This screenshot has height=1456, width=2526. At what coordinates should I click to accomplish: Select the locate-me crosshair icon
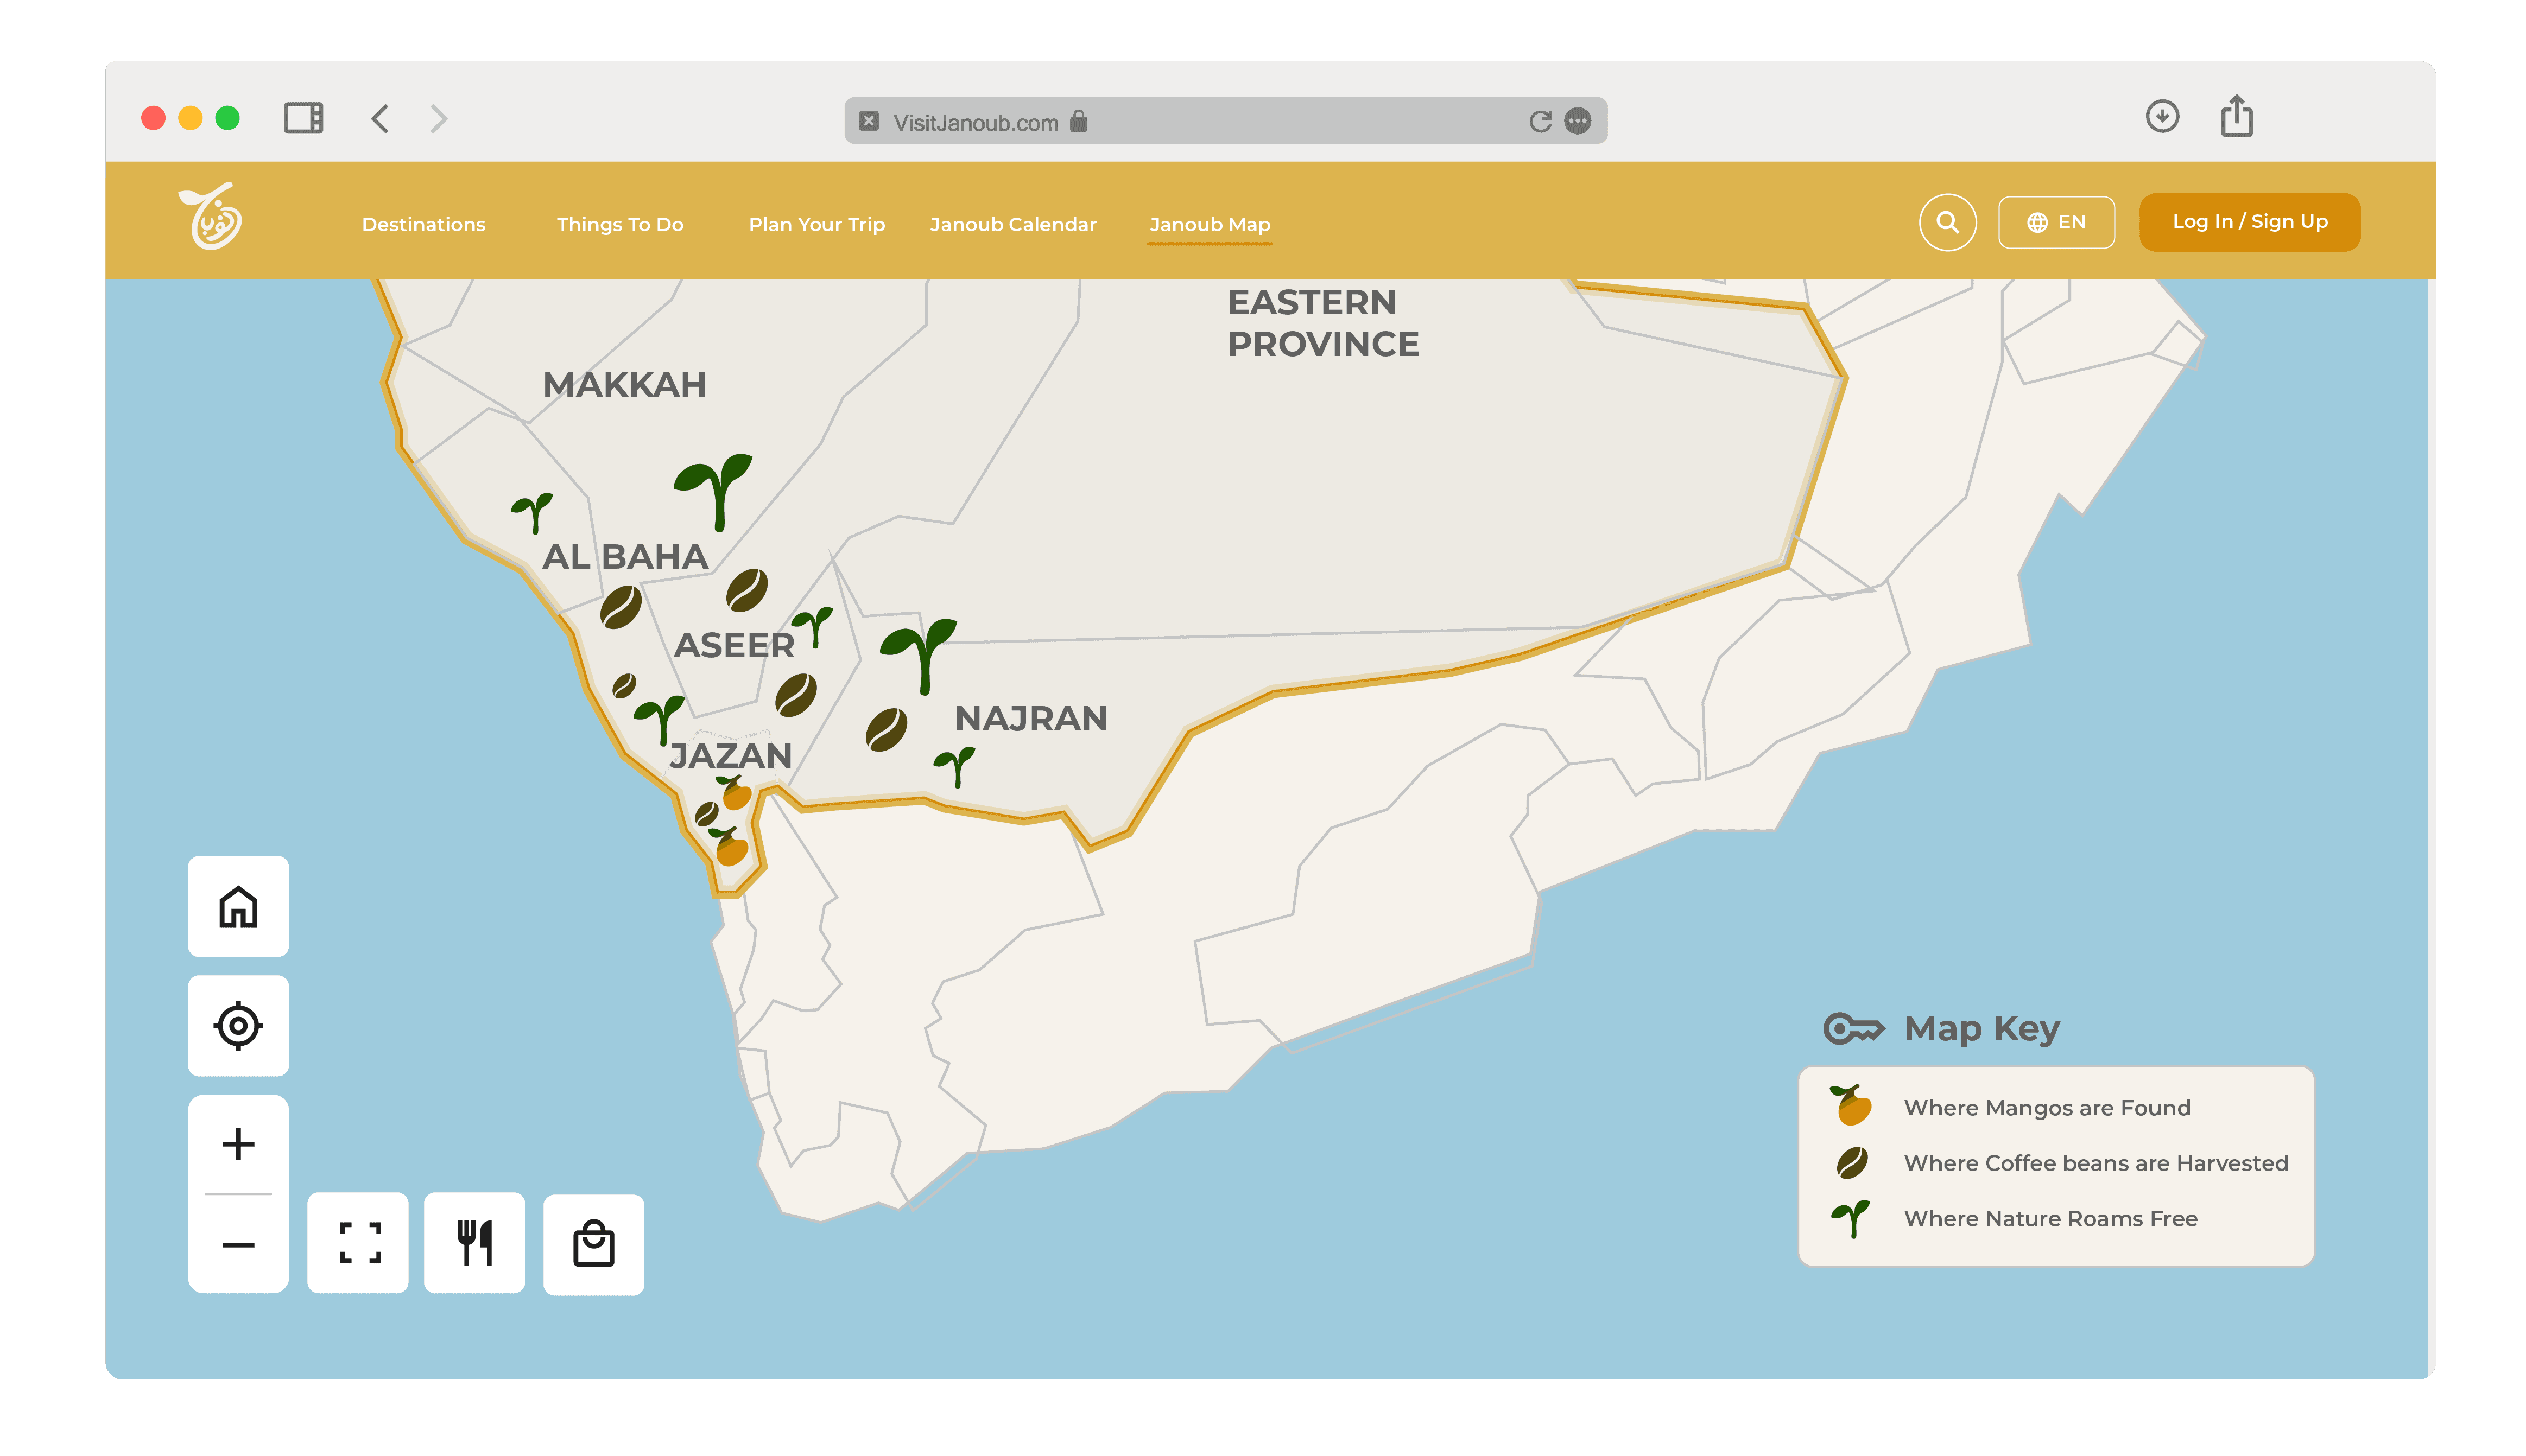[x=237, y=1025]
